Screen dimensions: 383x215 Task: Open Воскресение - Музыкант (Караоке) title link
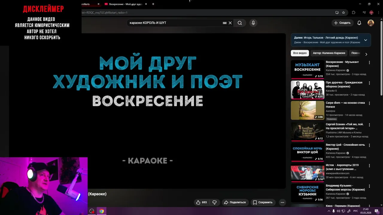tap(342, 64)
